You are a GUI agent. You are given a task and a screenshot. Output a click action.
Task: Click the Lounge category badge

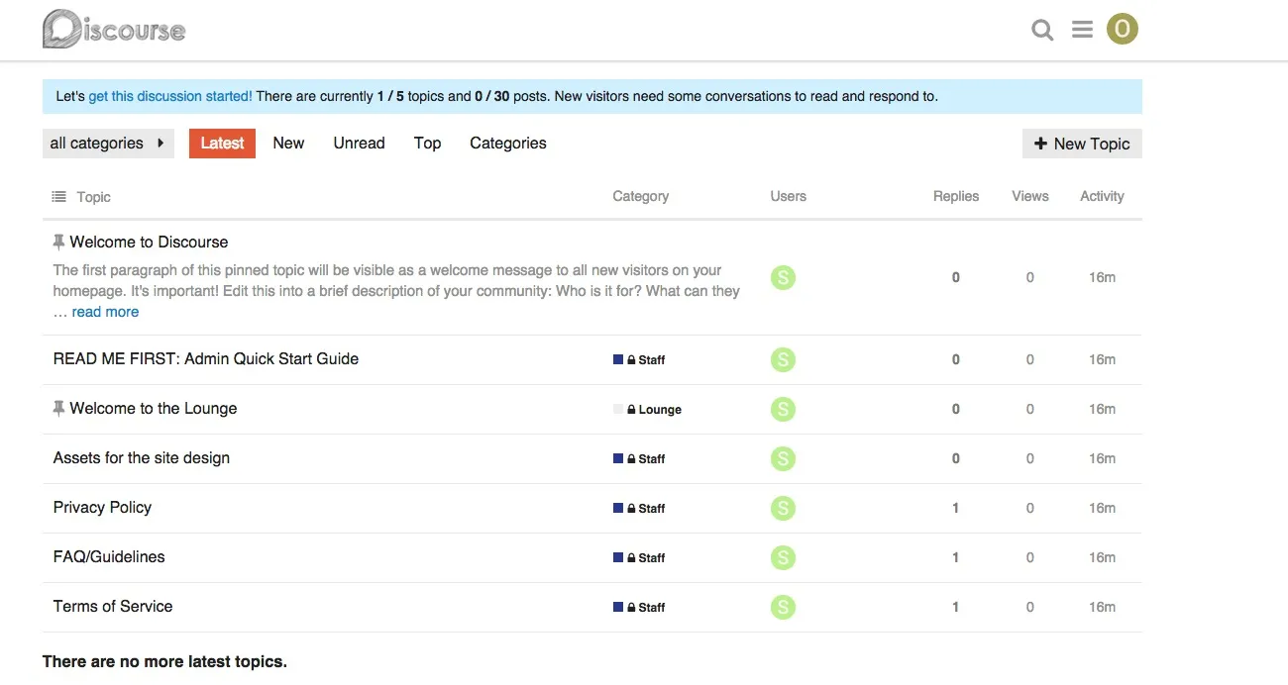point(659,410)
